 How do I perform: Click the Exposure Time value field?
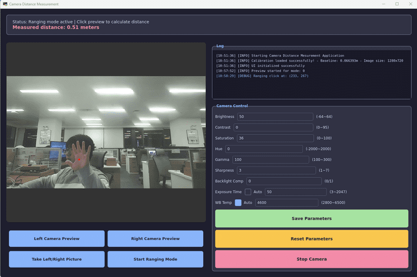(295, 192)
